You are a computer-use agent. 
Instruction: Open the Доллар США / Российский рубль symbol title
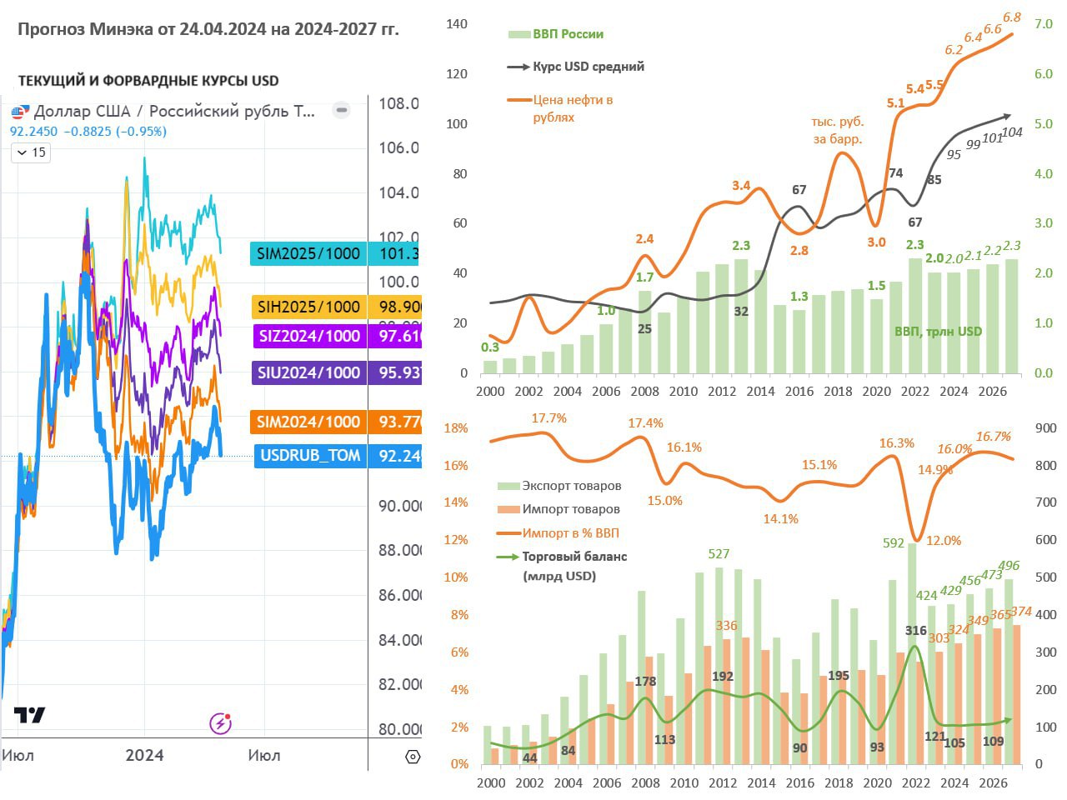[x=173, y=111]
